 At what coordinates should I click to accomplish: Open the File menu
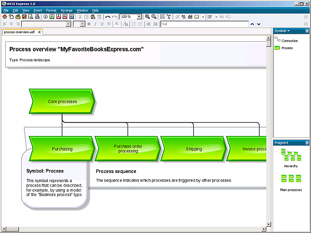[x=6, y=10]
